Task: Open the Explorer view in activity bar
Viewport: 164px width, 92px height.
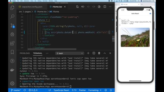Action: tap(12, 8)
